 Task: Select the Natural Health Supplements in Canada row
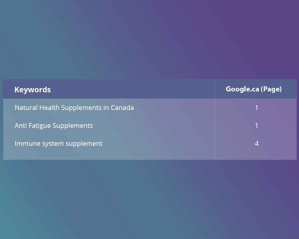[150, 108]
